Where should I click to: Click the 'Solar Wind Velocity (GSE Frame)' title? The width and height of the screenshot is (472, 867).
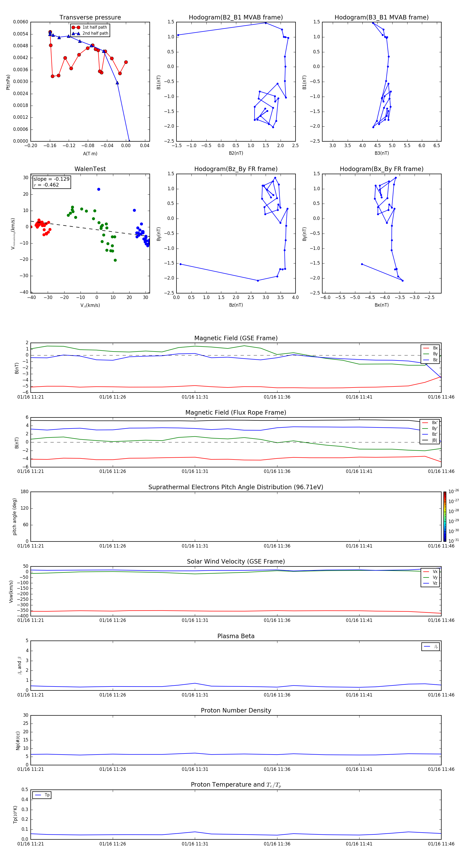[x=236, y=561]
